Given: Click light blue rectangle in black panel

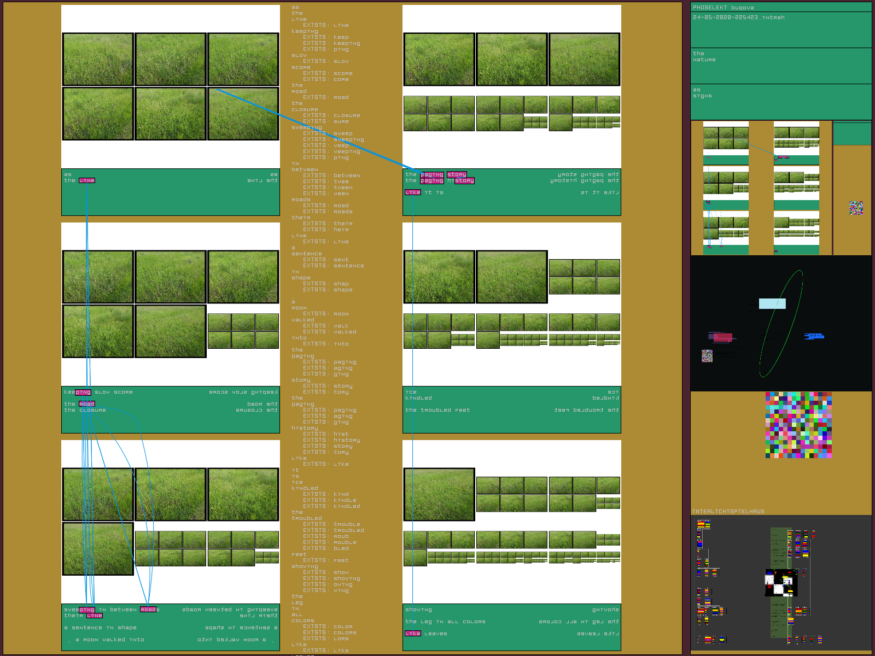Looking at the screenshot, I should (x=772, y=303).
